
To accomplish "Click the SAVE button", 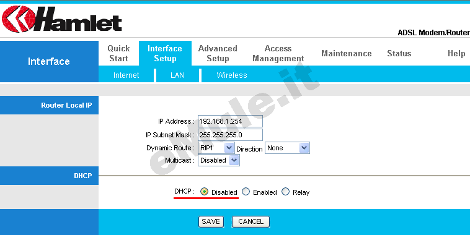I will pyautogui.click(x=211, y=222).
